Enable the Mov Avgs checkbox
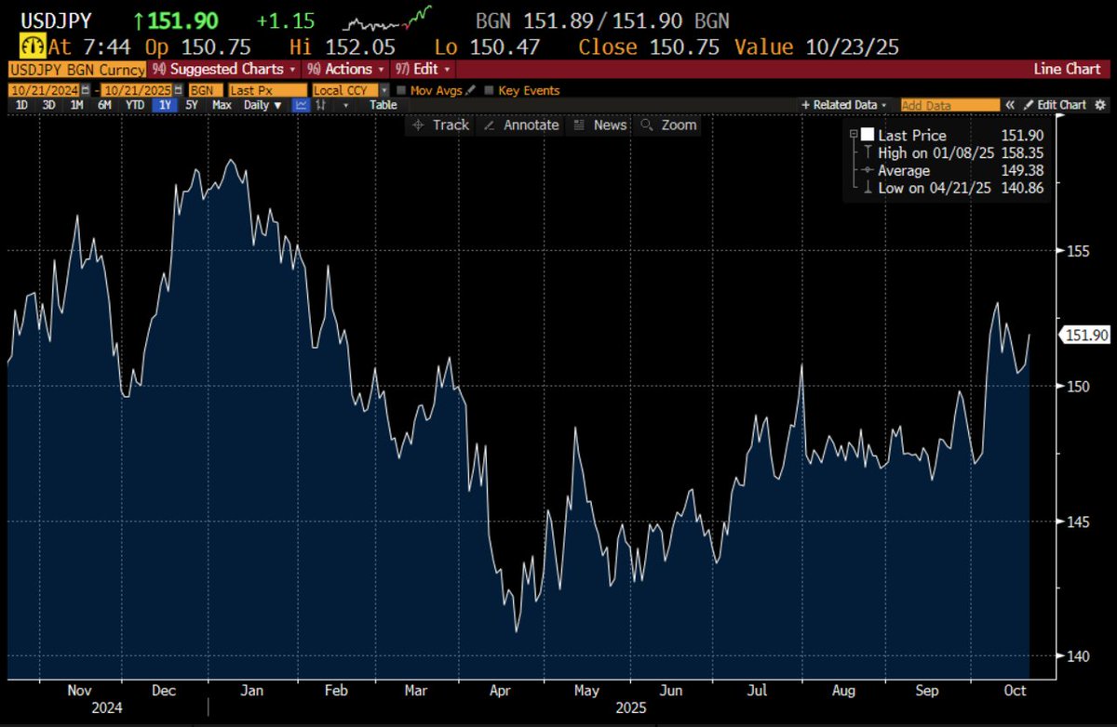Viewport: 1117px width, 727px height. coord(400,89)
